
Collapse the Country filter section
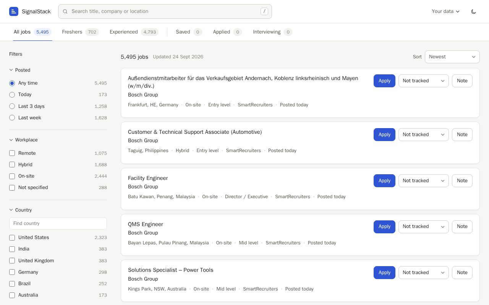tap(21, 210)
